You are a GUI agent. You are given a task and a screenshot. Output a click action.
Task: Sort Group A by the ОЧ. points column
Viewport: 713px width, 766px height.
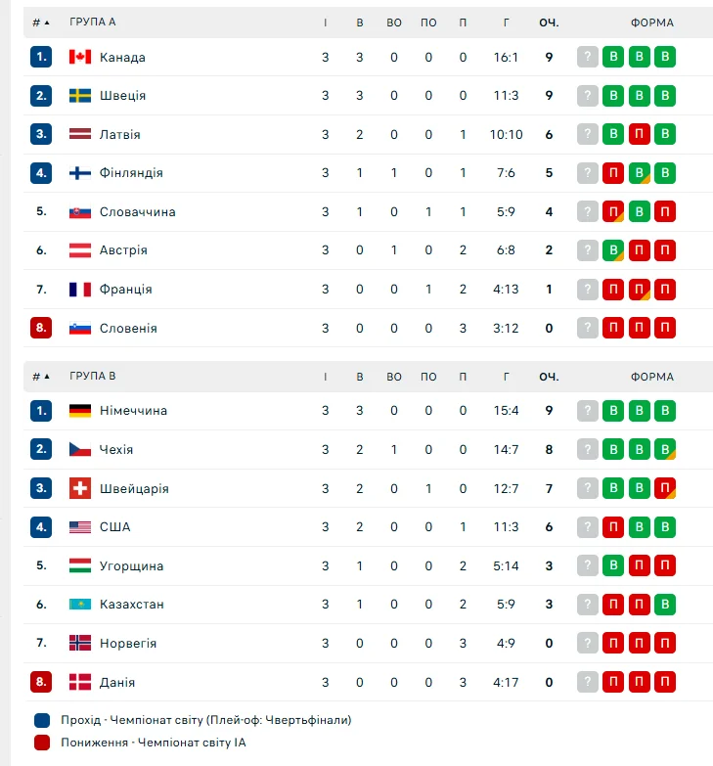(x=549, y=22)
